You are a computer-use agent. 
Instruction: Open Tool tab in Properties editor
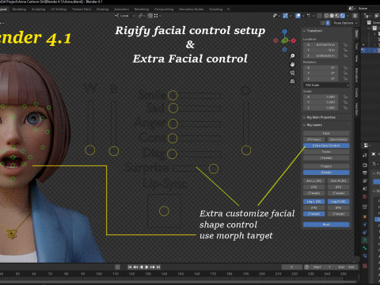coord(365,155)
